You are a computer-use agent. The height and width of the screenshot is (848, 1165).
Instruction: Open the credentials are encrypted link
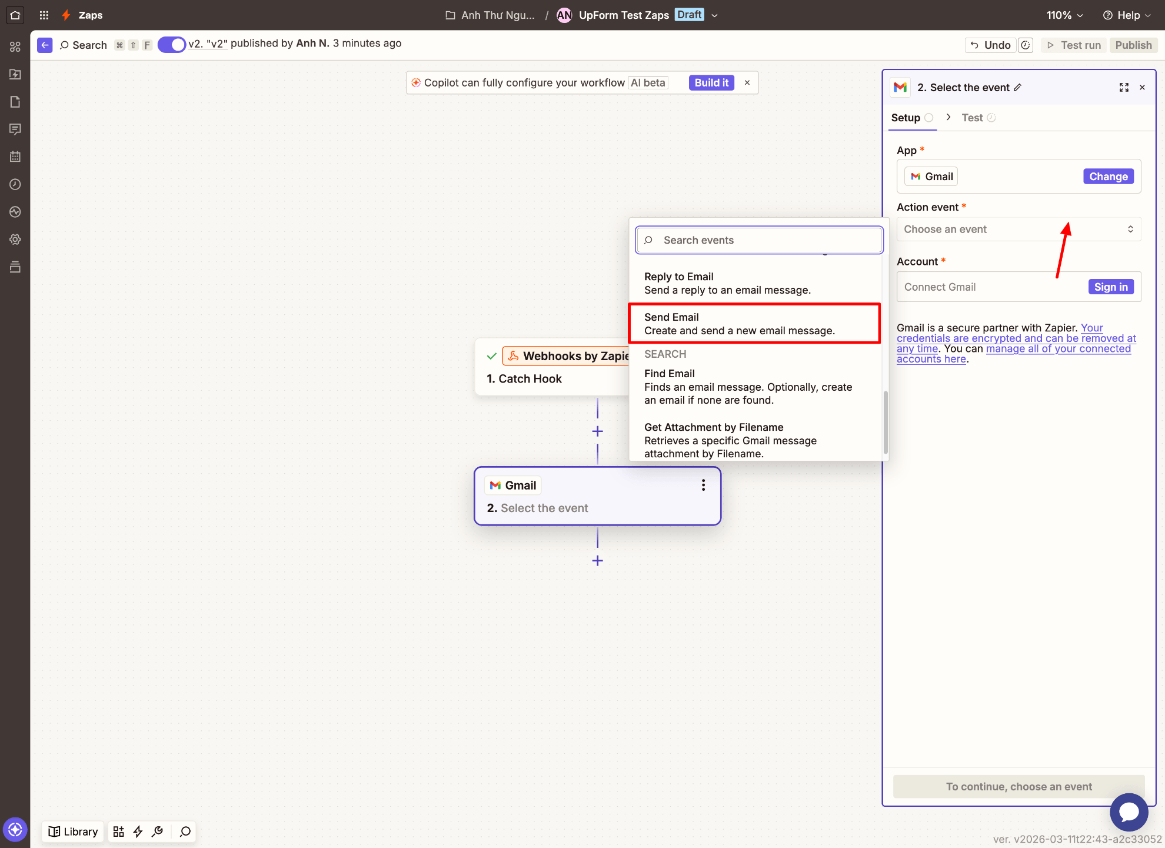[1016, 338]
